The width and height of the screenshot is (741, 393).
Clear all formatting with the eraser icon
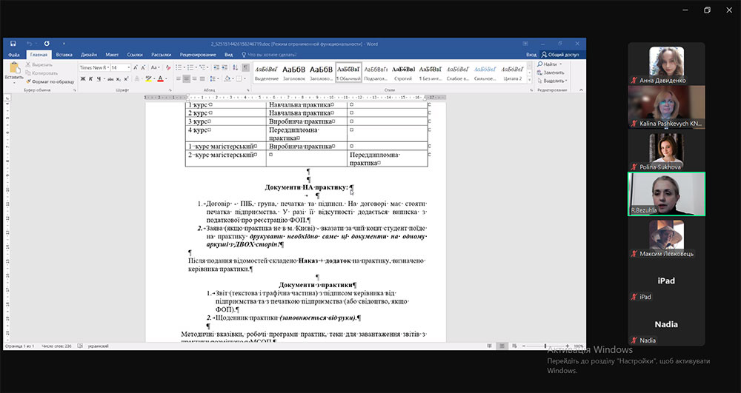click(x=168, y=67)
